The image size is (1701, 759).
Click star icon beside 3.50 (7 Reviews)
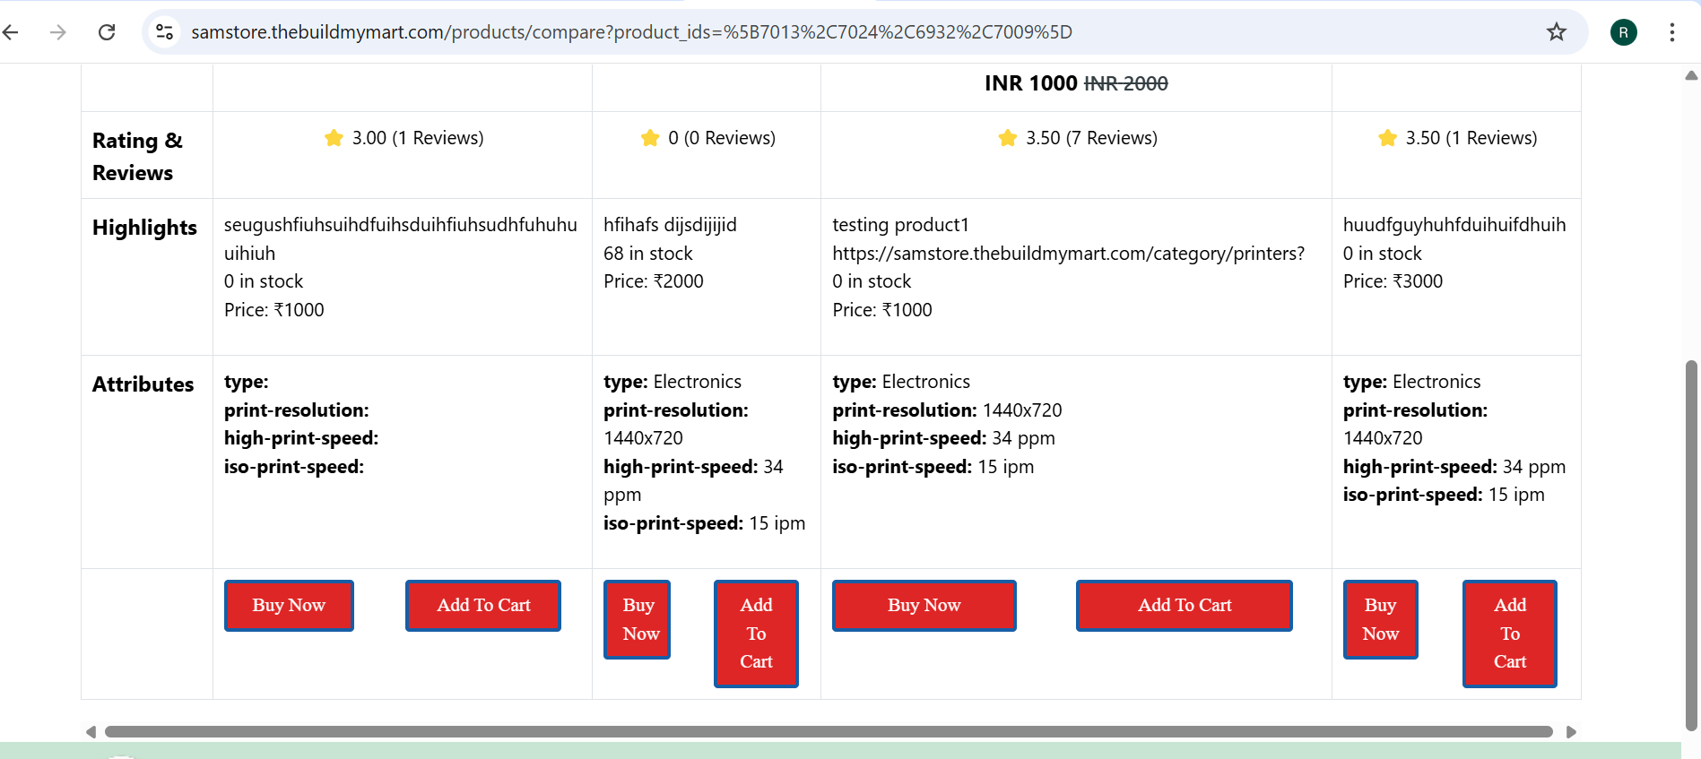pos(1008,138)
